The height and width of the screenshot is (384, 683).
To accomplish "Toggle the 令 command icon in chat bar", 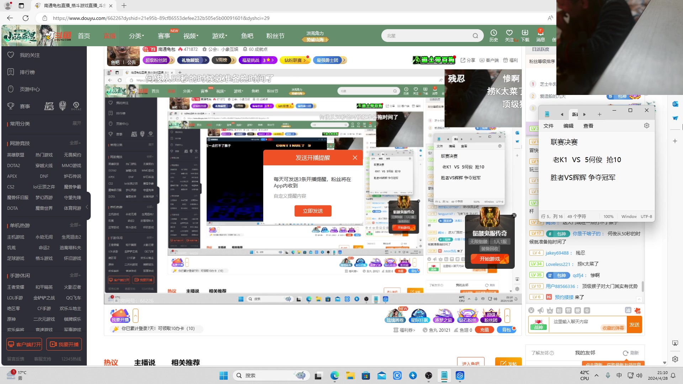I will coord(587,310).
